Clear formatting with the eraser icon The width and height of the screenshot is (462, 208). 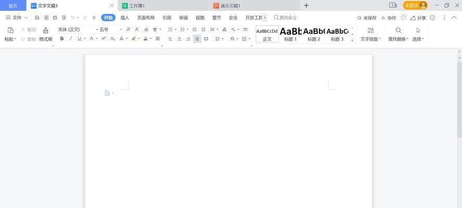146,30
